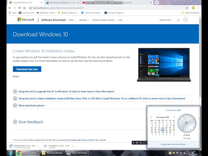Screen dimensions: 208x156
Task: Expand the Give feedback section
Action: (x=28, y=122)
